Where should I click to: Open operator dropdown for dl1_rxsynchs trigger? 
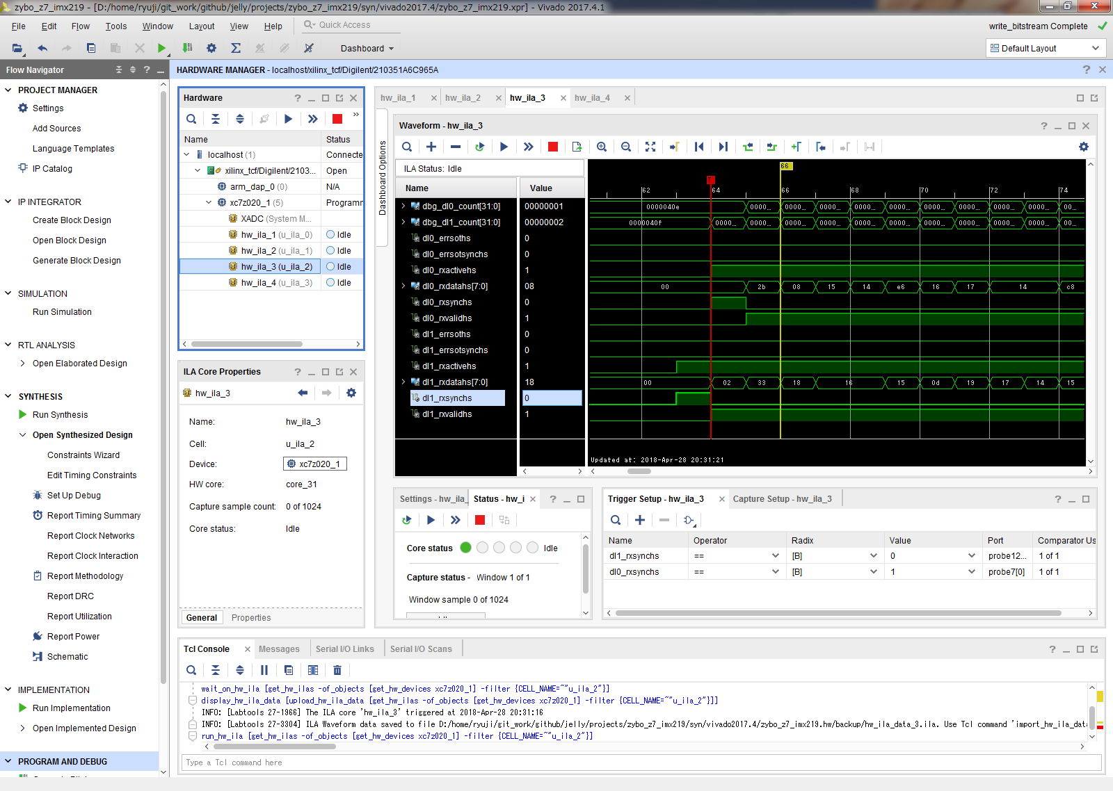(x=776, y=555)
